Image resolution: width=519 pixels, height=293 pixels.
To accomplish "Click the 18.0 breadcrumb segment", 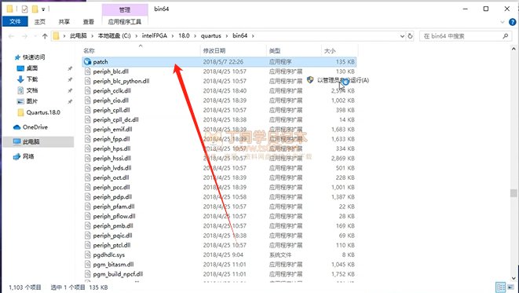I will [184, 36].
